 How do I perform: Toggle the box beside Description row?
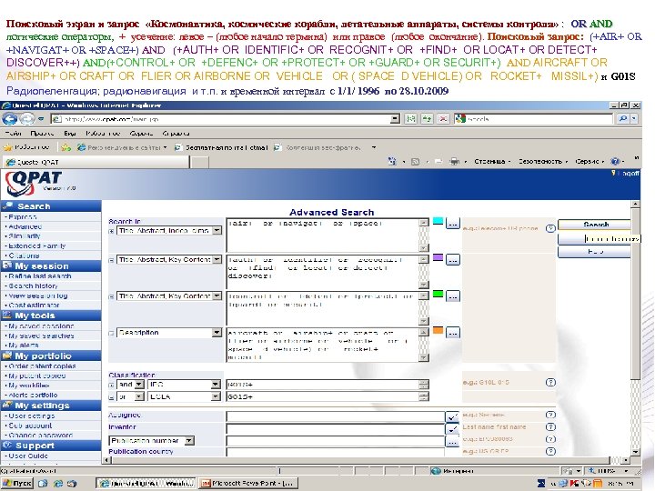(112, 333)
